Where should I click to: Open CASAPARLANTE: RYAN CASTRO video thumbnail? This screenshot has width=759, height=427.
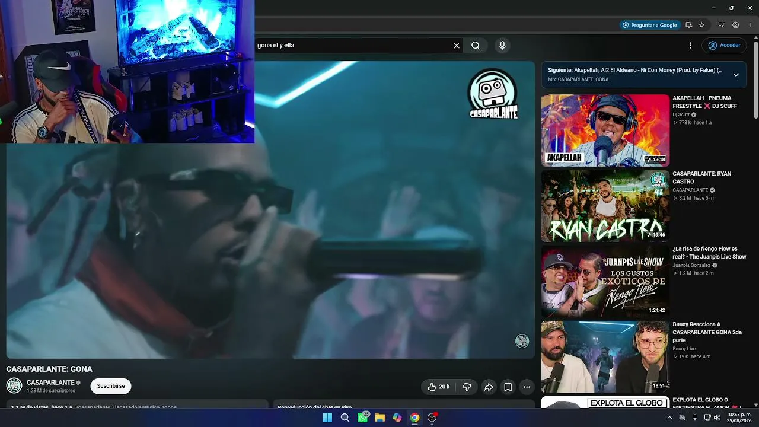click(x=605, y=206)
